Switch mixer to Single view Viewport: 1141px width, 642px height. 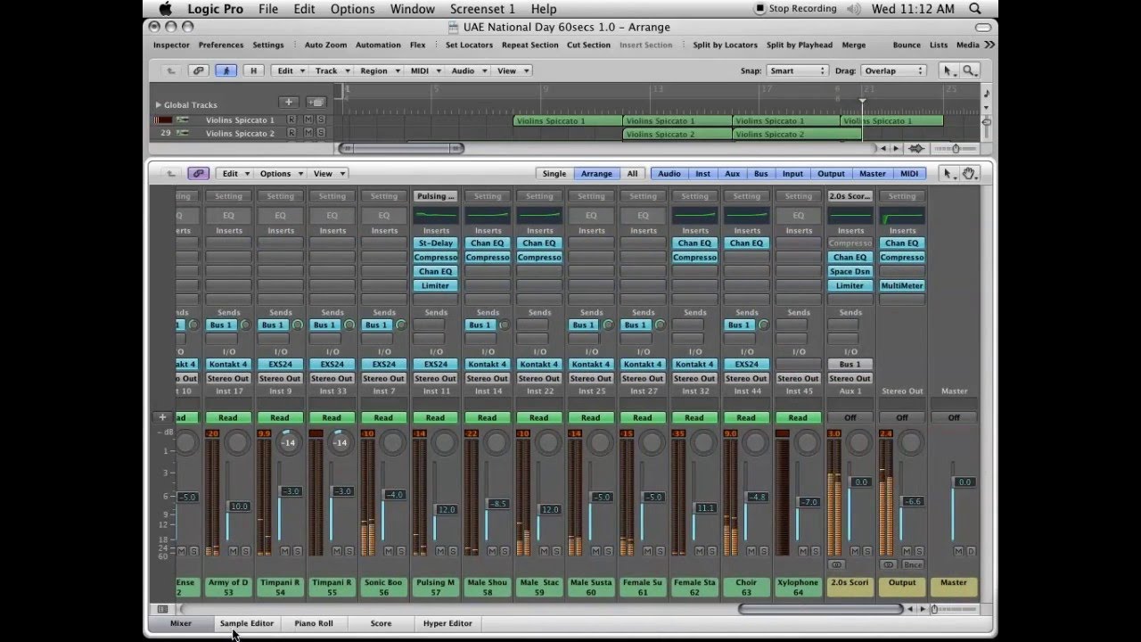[x=554, y=174]
